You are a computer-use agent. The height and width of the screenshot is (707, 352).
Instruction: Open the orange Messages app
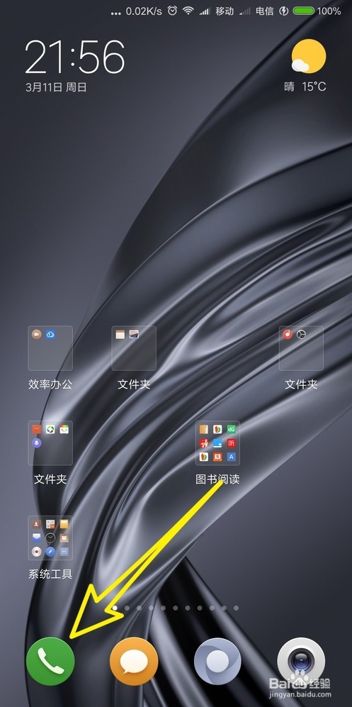(x=134, y=661)
